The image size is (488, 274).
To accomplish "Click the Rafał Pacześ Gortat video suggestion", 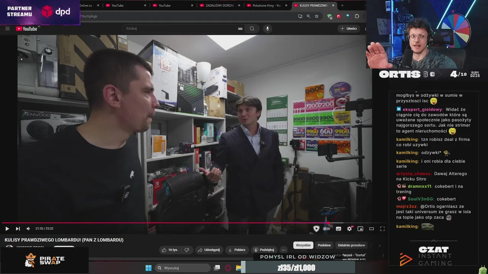I will (x=350, y=255).
